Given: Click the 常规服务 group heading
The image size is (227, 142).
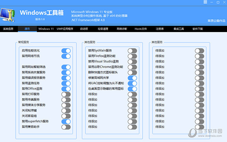Looking at the screenshot, I should pos(23,42).
